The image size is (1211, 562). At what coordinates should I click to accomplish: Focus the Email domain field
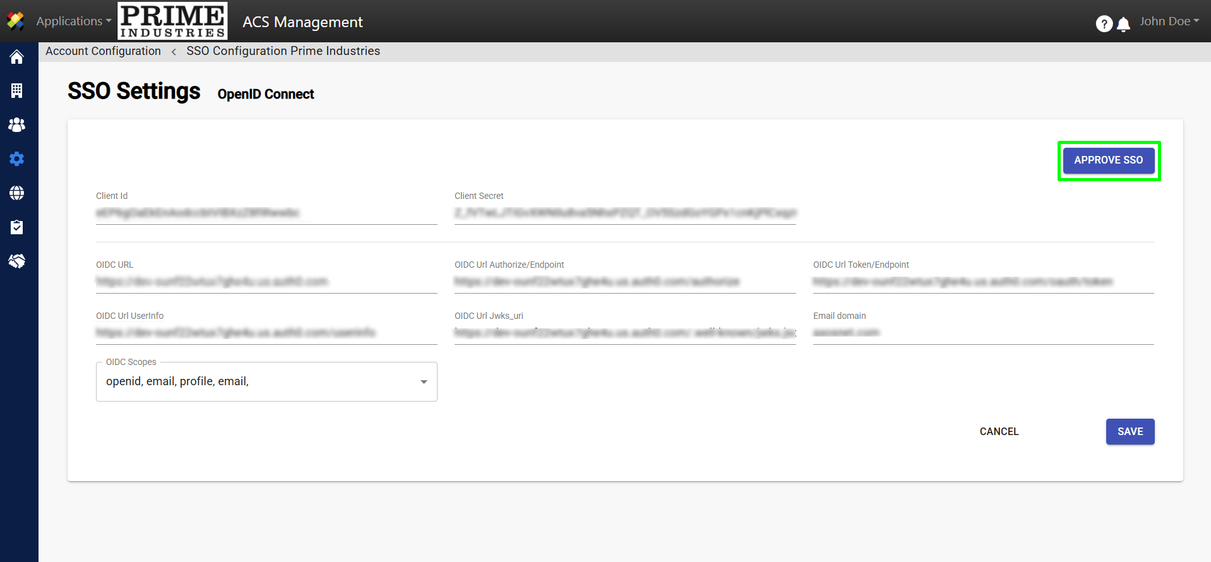click(x=983, y=333)
